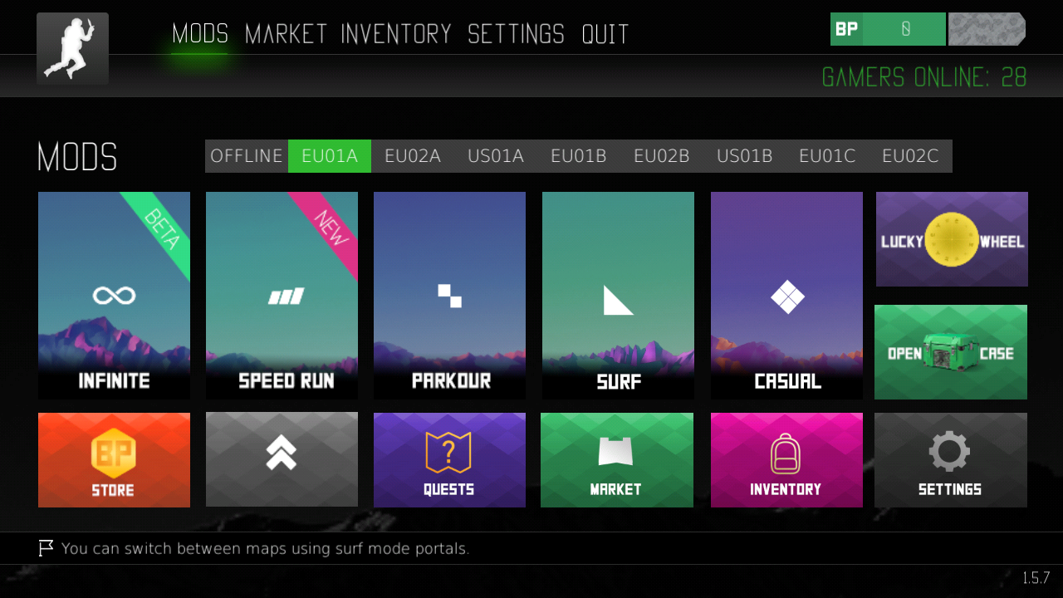Click the Open Case banner
The image size is (1063, 598).
[x=951, y=352]
